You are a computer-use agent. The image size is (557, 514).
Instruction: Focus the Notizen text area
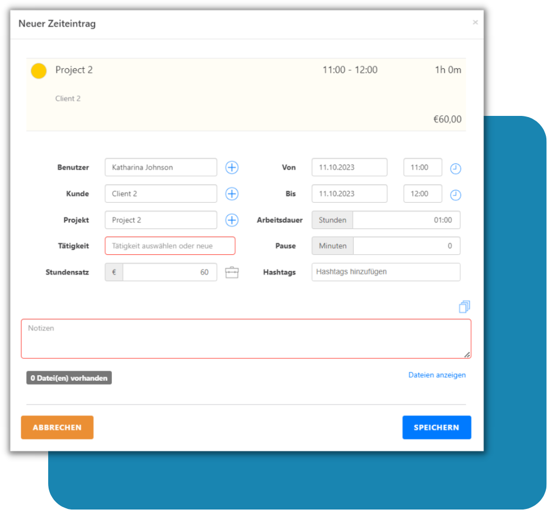click(x=246, y=339)
